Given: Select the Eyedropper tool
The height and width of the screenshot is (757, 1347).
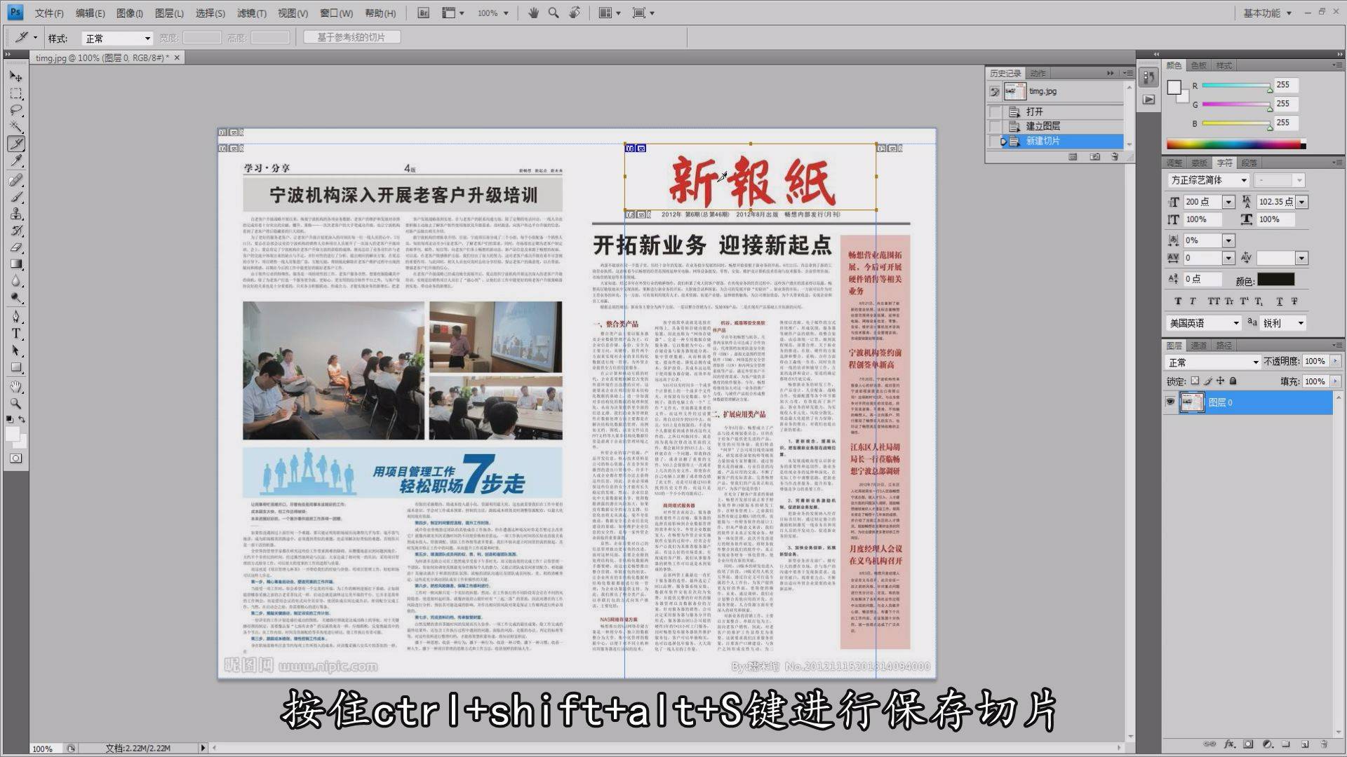Looking at the screenshot, I should (15, 161).
